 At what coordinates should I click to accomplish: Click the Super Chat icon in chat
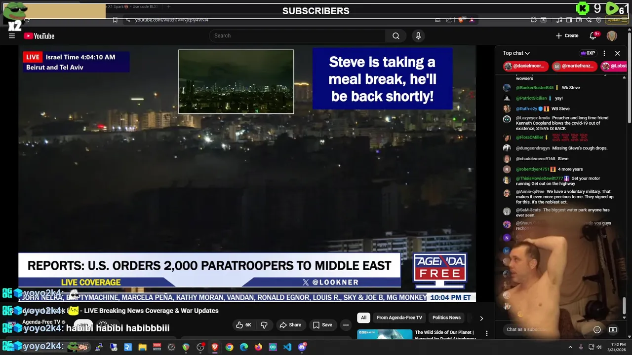click(613, 329)
